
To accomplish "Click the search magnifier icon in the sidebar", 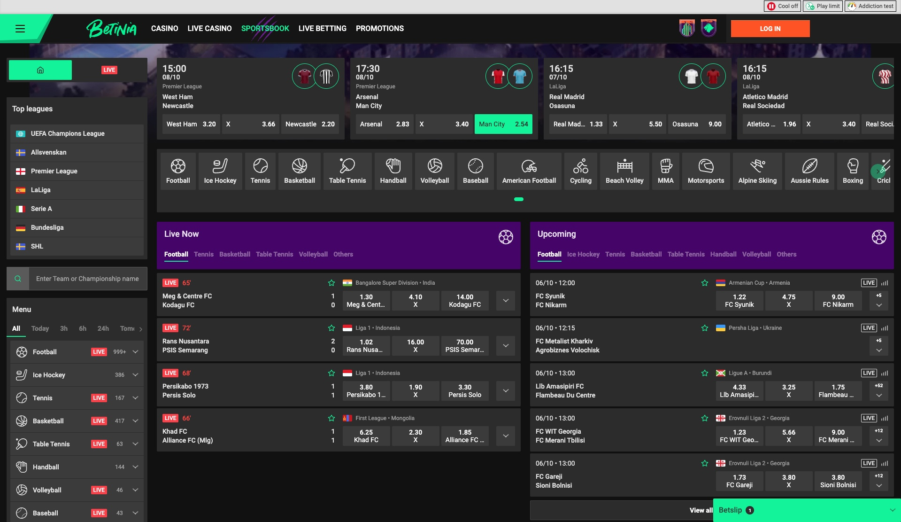I will tap(18, 278).
